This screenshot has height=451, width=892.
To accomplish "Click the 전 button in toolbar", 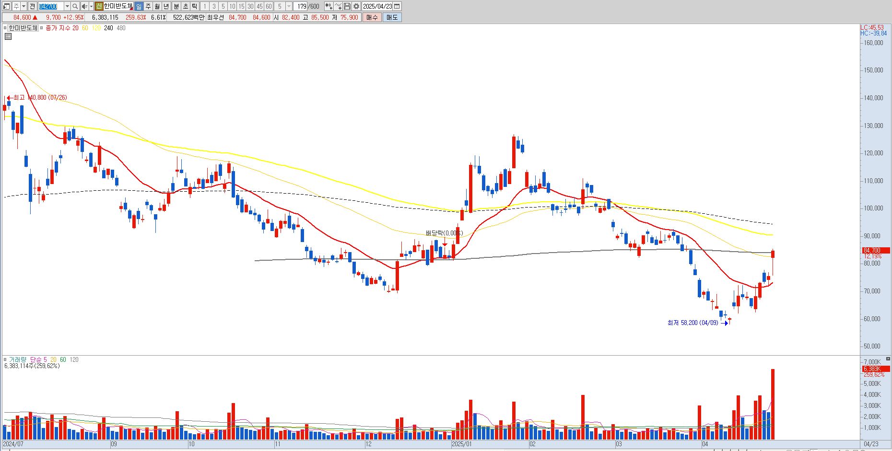I will coord(32,6).
